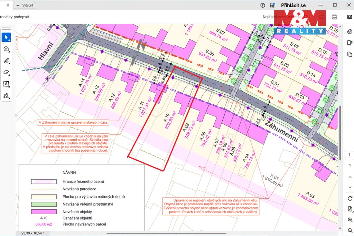Choose the comment bubble tool
Viewport: 354px width, 236px height.
(6, 49)
